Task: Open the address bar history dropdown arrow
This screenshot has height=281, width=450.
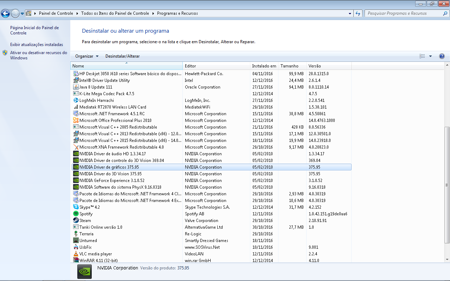Action: click(350, 13)
